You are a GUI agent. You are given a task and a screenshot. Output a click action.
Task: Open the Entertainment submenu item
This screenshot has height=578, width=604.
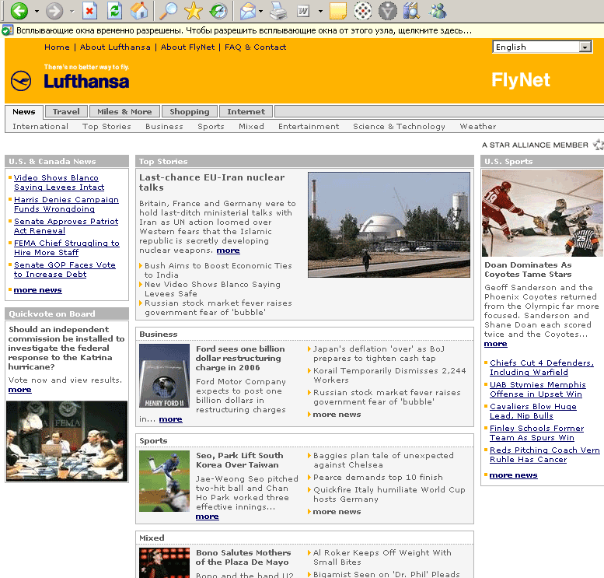pos(309,127)
